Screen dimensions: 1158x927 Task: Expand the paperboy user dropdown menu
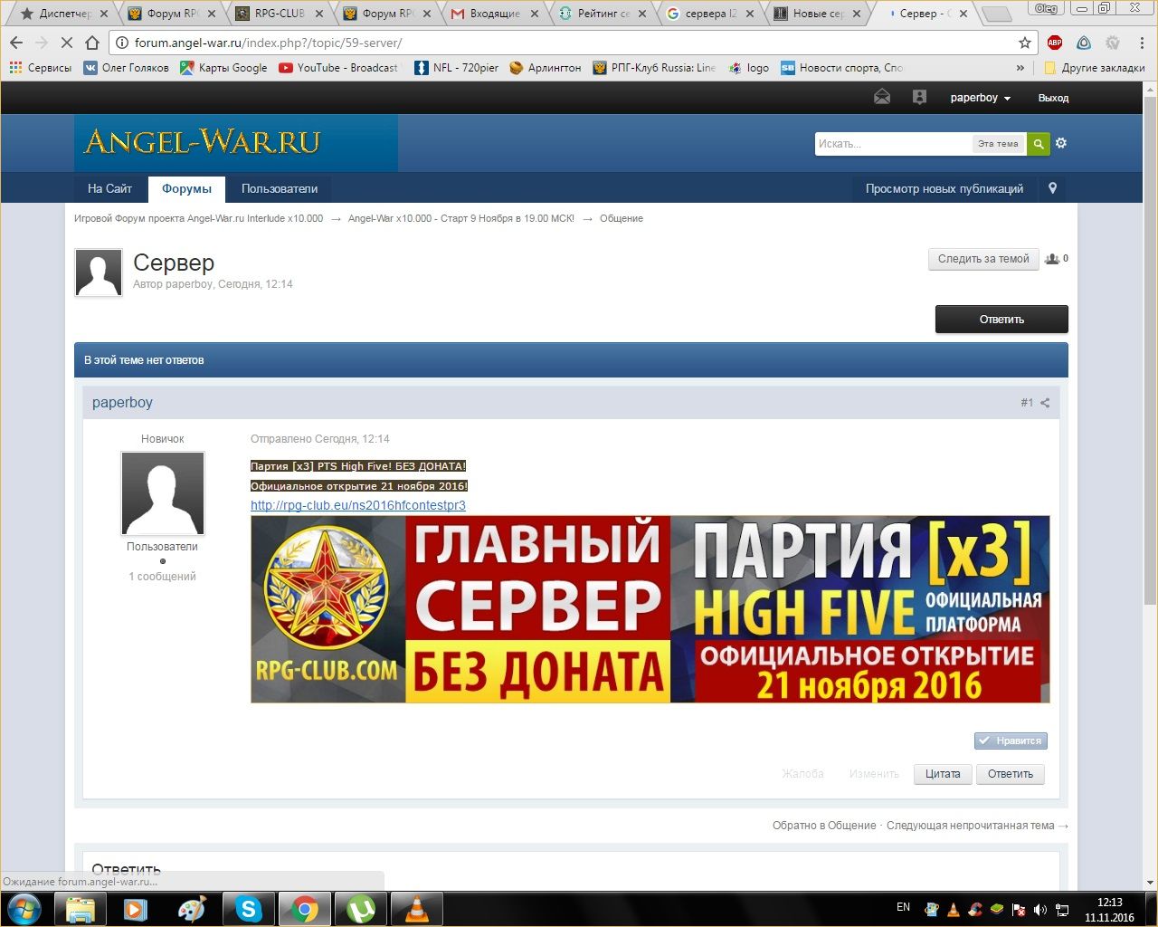pos(980,98)
